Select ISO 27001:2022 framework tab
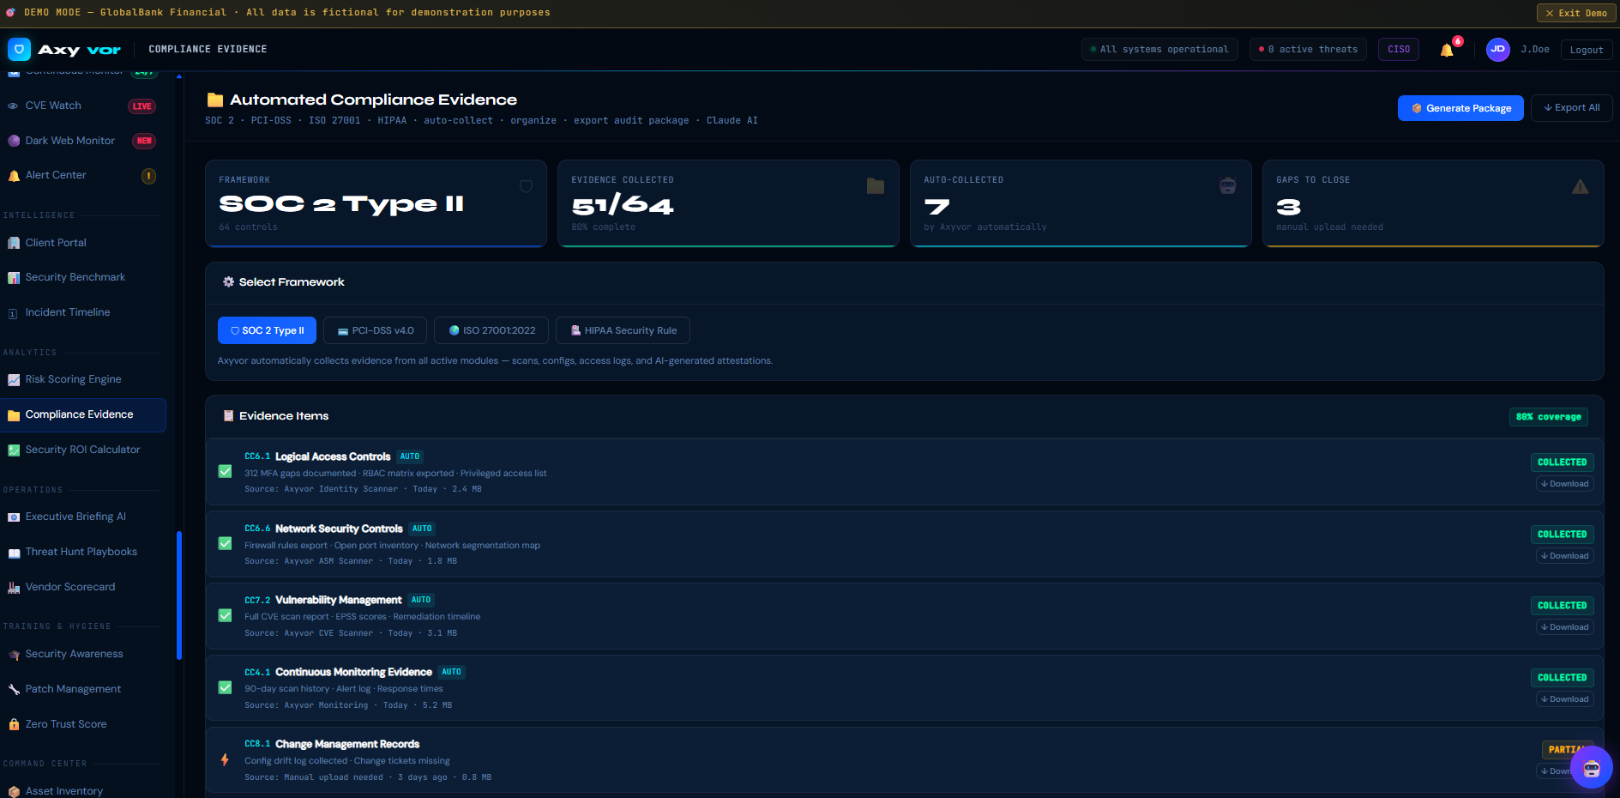1620x798 pixels. click(491, 330)
